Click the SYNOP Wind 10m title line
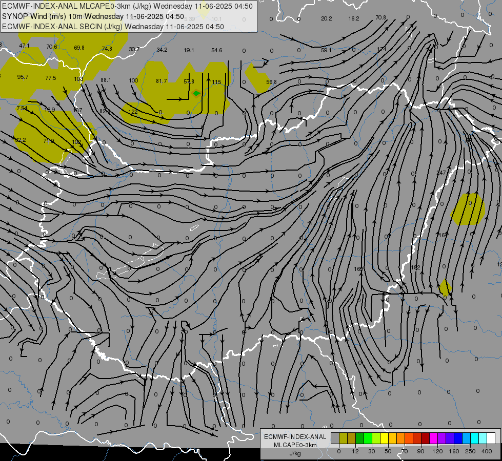 click(93, 16)
